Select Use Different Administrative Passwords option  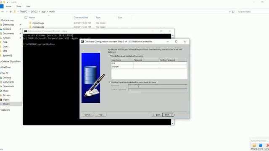pos(110,56)
